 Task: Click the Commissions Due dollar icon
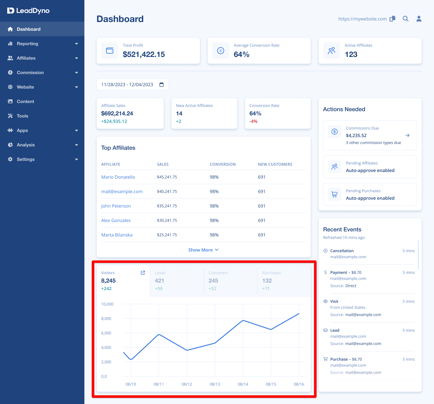[335, 132]
